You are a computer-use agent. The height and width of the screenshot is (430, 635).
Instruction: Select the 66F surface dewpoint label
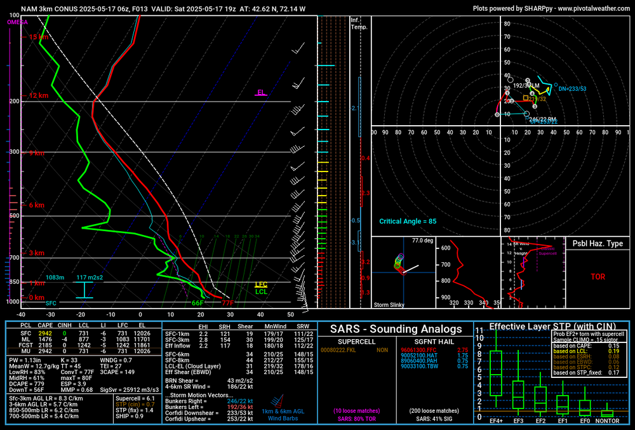pos(197,303)
